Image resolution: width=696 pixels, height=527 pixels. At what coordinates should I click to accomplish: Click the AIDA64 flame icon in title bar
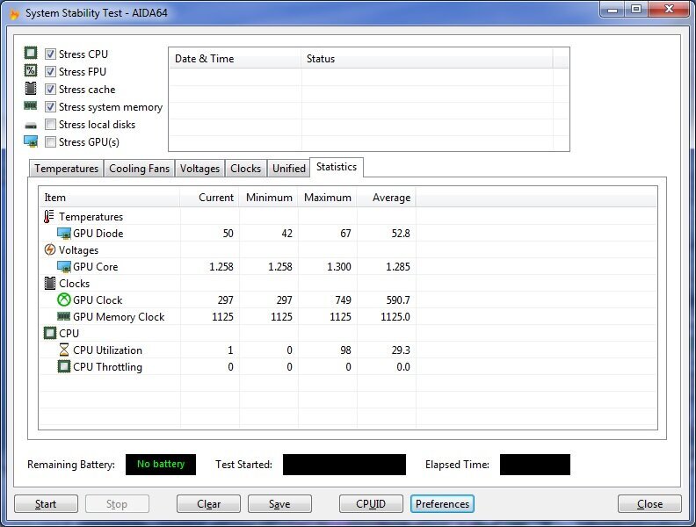click(13, 13)
